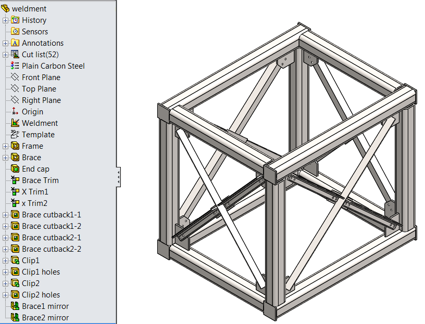
Task: Click the Clip2 extrude icon
Action: 15,283
